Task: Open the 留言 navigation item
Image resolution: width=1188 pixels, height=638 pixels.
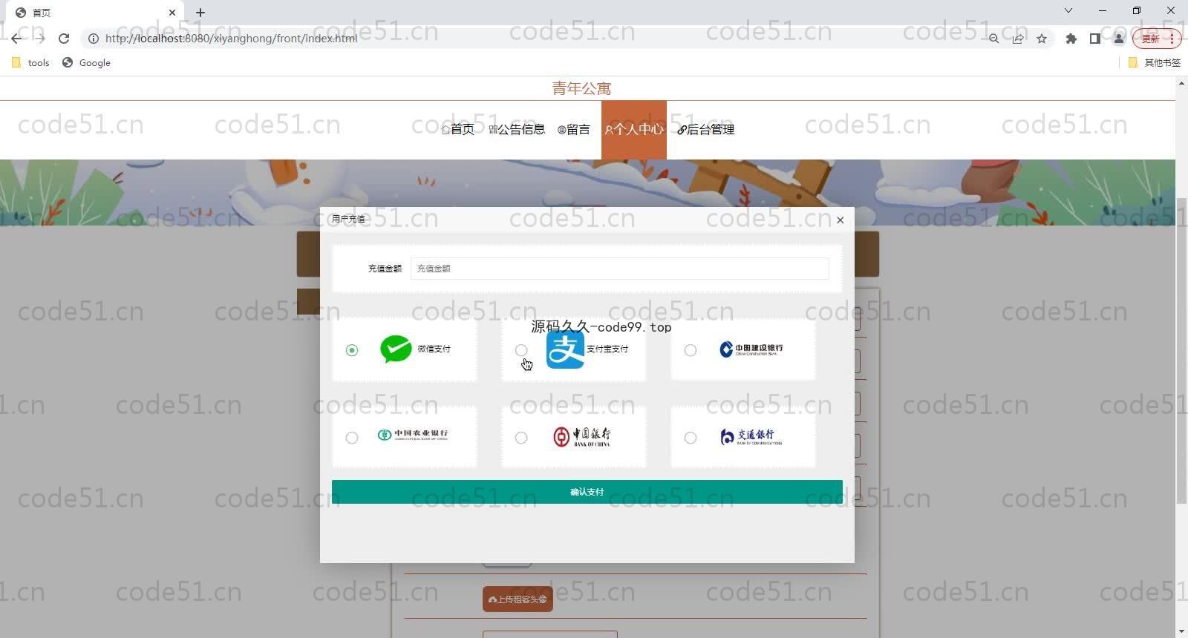Action: (x=573, y=129)
